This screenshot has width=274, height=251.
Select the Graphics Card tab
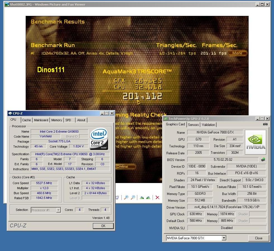click(175, 124)
